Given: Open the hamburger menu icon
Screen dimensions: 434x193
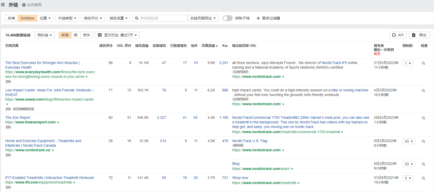Looking at the screenshot, I should 3,5.
